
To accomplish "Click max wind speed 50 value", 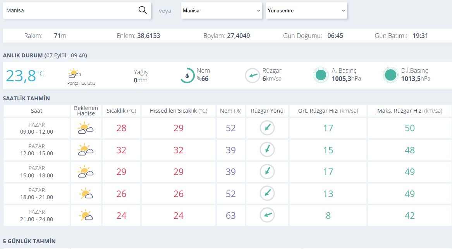I will pyautogui.click(x=410, y=128).
